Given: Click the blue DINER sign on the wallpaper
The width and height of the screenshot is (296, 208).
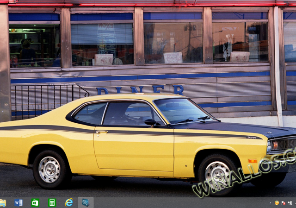Looking at the screenshot, I should click(140, 89).
